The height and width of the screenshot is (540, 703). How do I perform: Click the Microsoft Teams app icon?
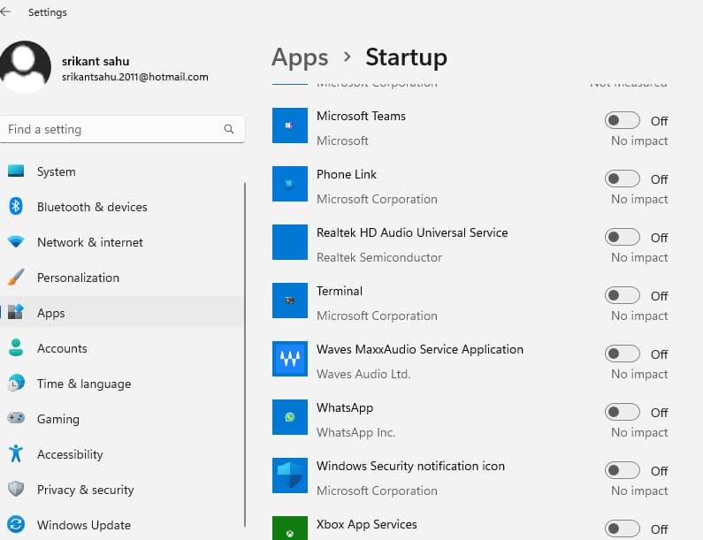[289, 125]
